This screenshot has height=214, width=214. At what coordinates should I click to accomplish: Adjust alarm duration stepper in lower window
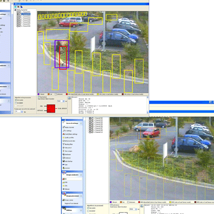(136, 209)
